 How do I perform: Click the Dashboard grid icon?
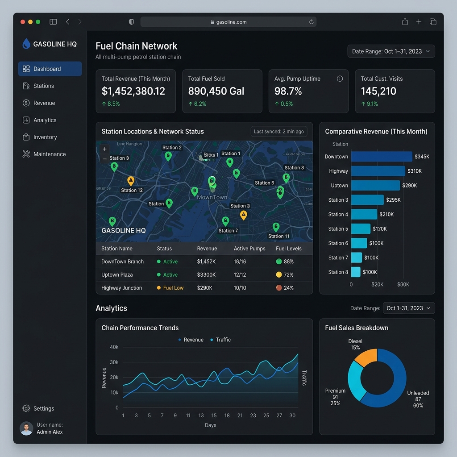26,69
